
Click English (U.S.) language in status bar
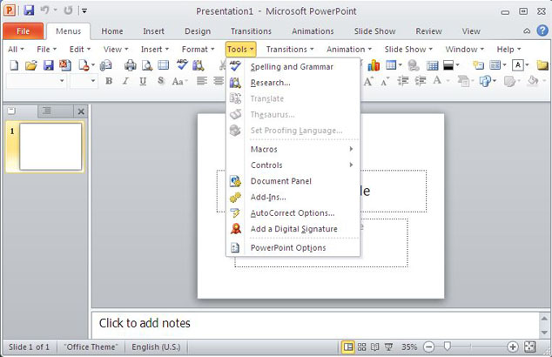(x=156, y=347)
